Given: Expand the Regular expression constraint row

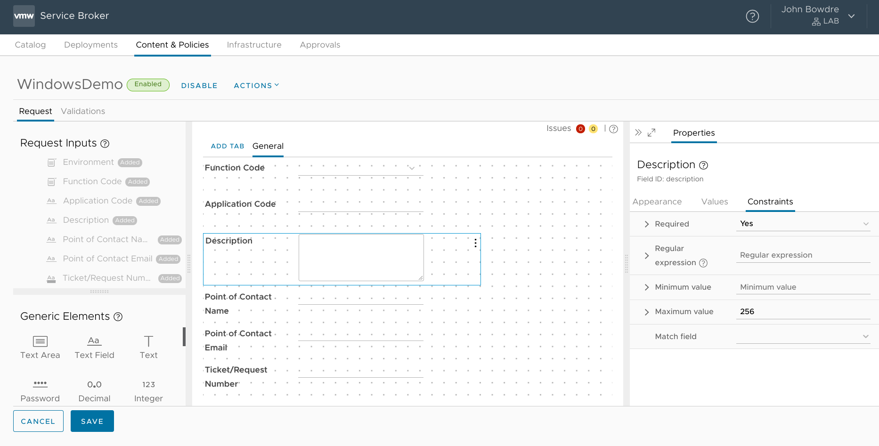Looking at the screenshot, I should [647, 256].
